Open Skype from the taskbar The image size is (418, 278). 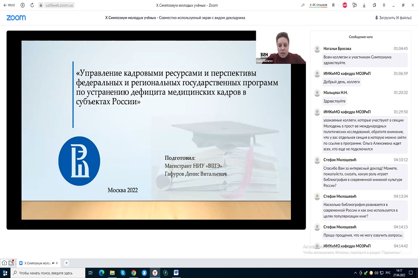tap(123, 273)
